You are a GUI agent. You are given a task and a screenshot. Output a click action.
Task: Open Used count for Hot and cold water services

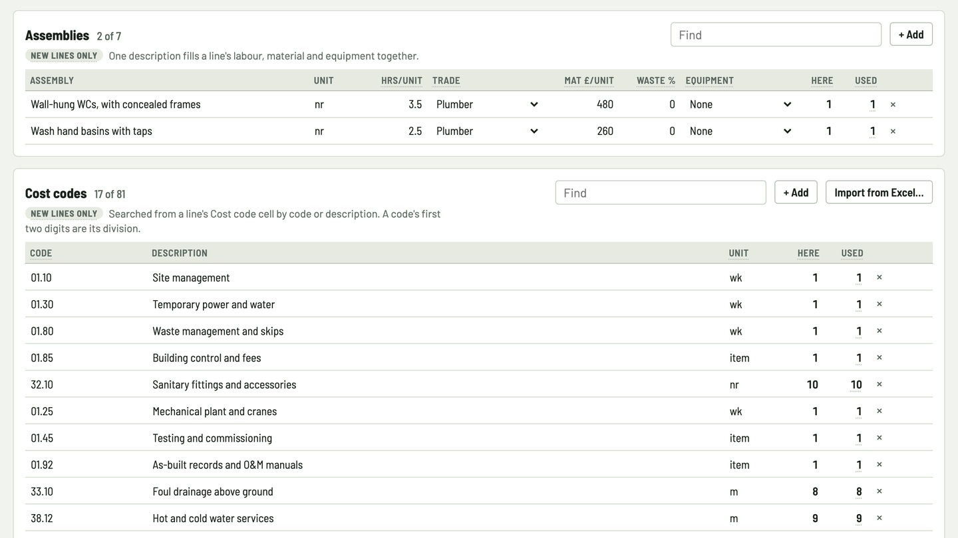coord(859,518)
